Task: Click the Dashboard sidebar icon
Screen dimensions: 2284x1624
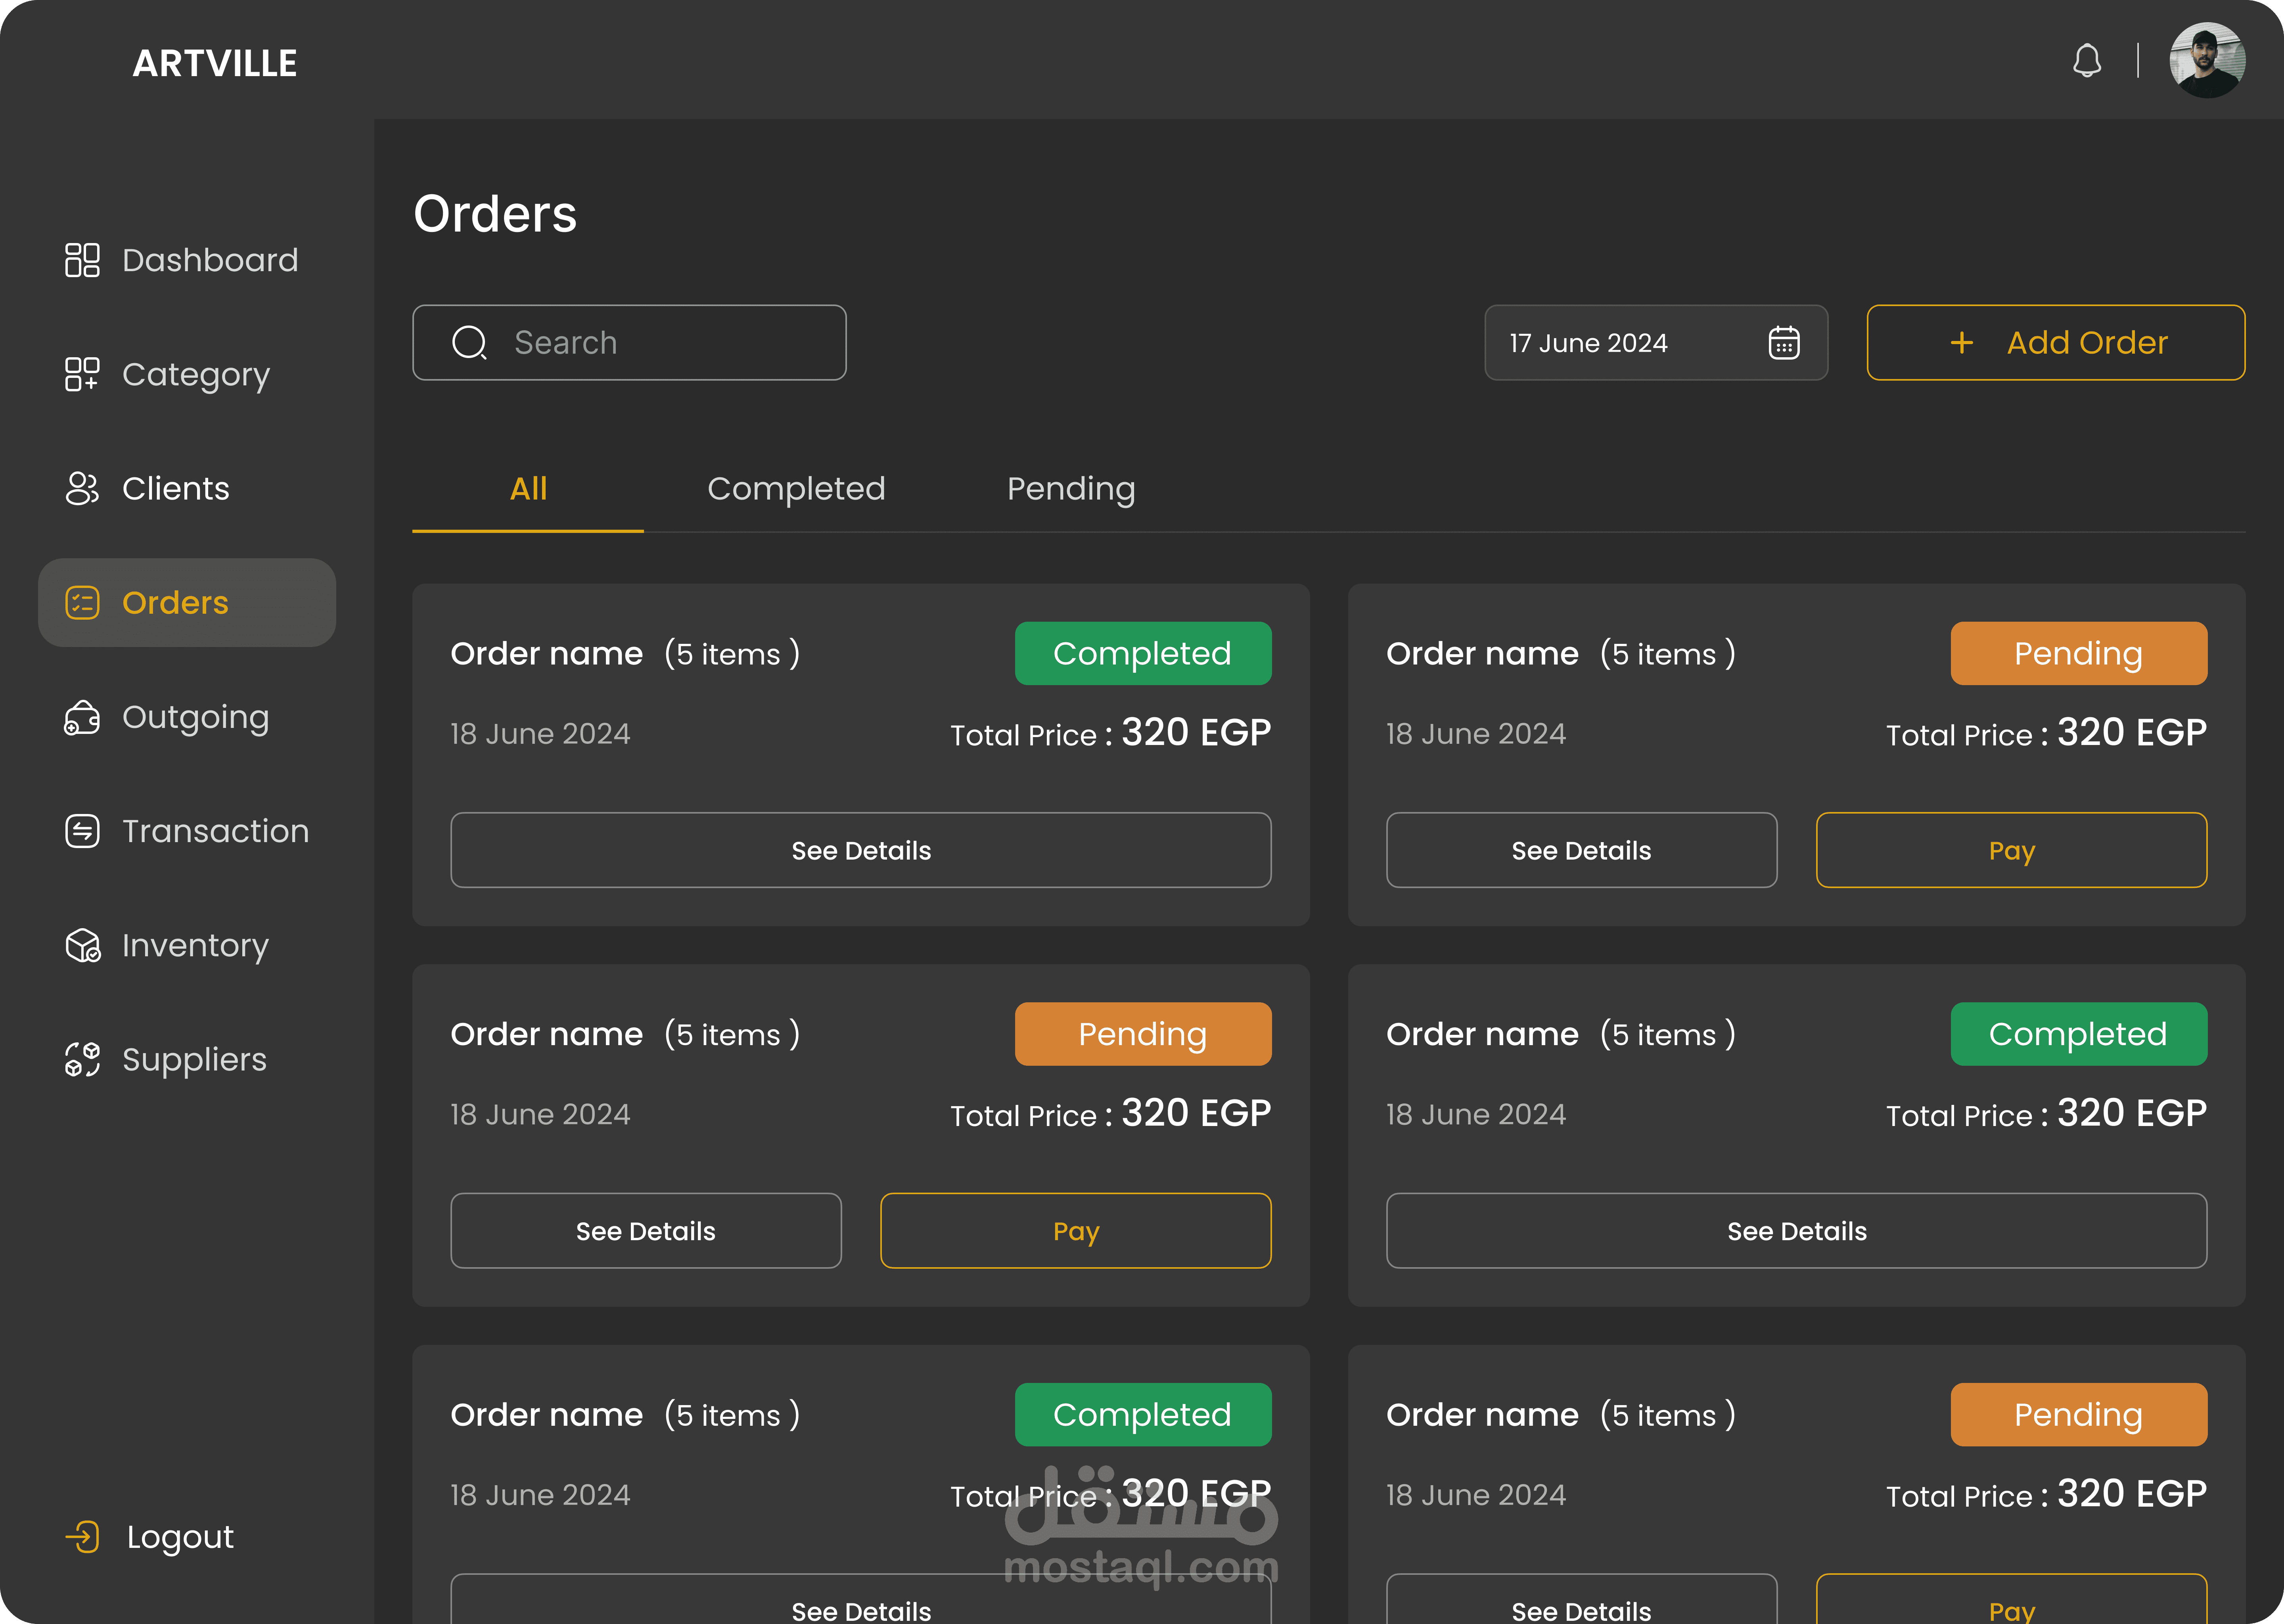Action: (x=82, y=260)
